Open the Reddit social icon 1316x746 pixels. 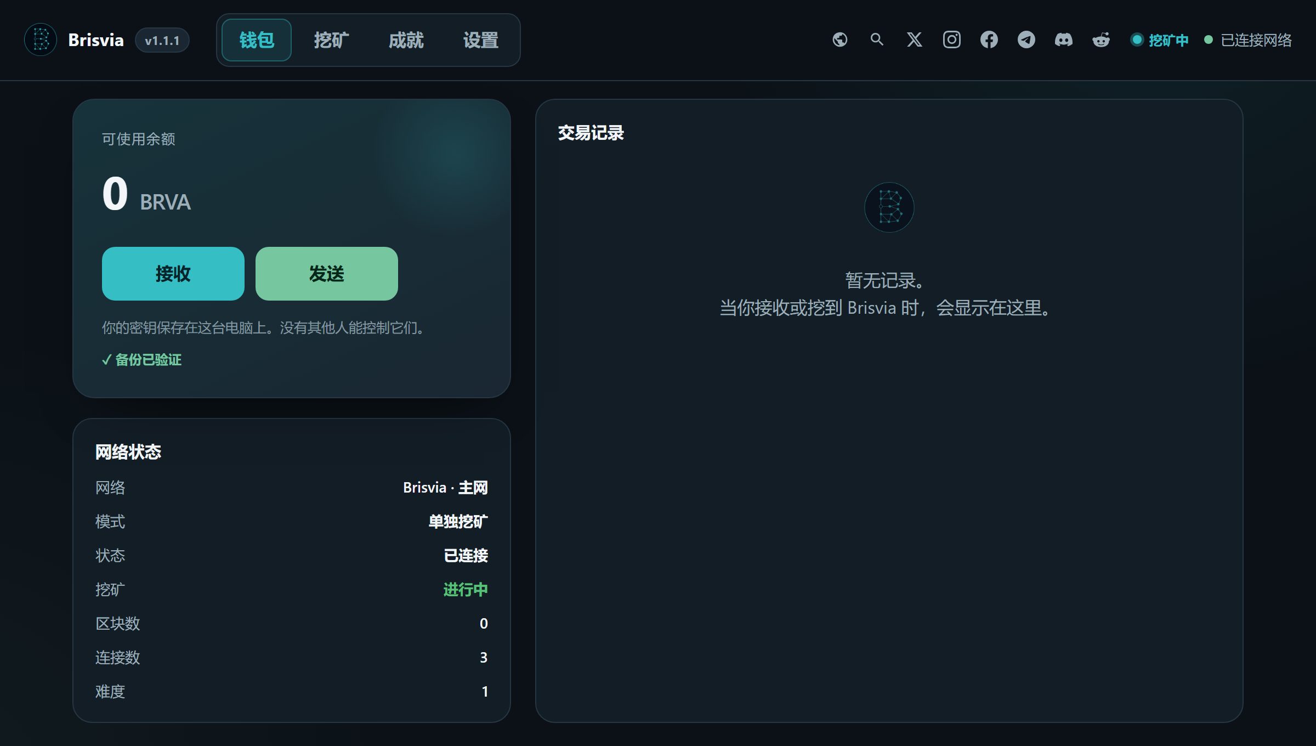1101,39
